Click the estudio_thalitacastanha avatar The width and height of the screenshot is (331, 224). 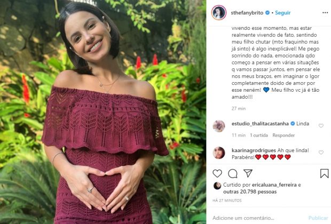click(x=219, y=126)
